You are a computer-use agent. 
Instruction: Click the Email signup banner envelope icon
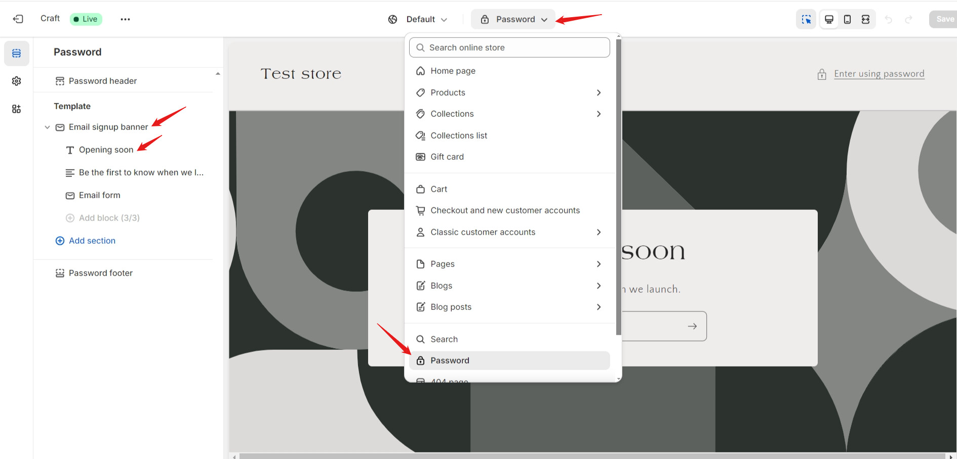(x=60, y=127)
